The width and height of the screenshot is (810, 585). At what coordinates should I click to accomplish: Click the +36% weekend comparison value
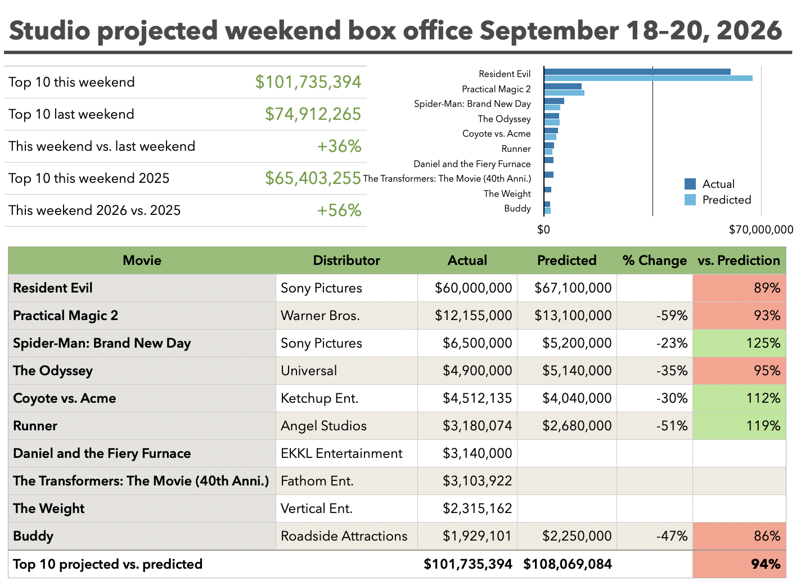[339, 146]
